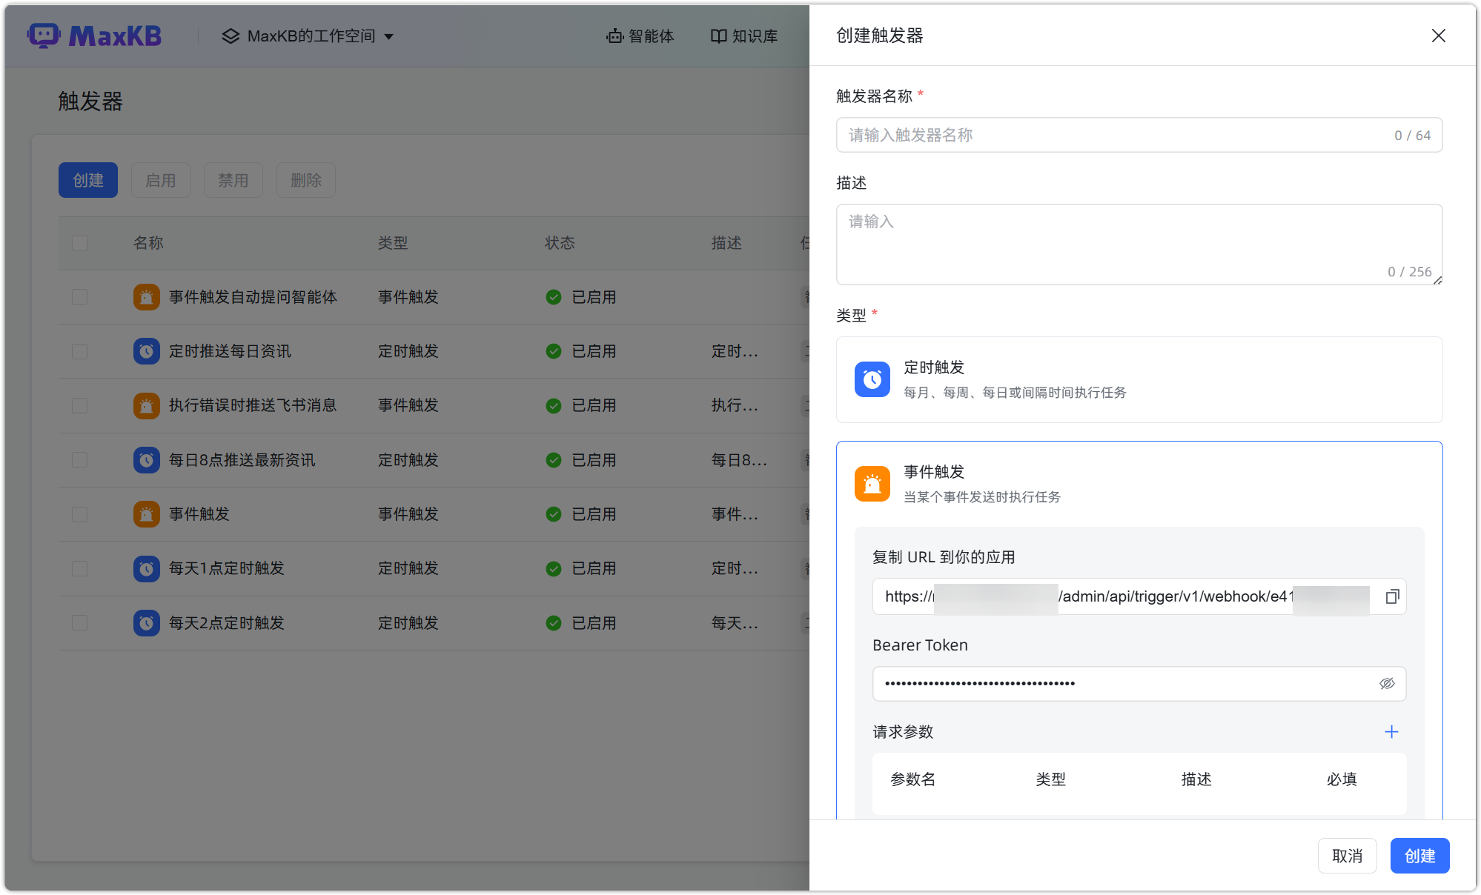1481x895 pixels.
Task: Switch to the 智能体 navigation item
Action: 640,35
